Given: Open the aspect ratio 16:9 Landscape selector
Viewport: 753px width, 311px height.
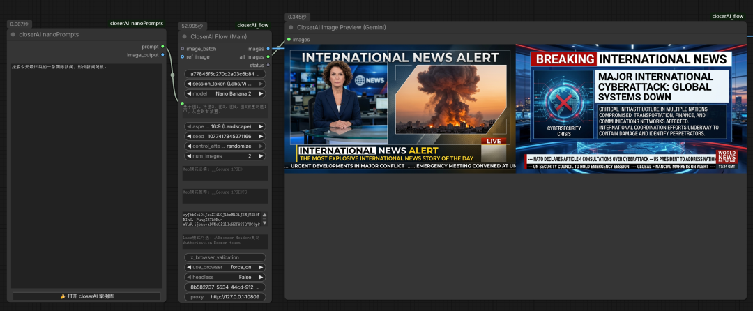Looking at the screenshot, I should tap(225, 126).
